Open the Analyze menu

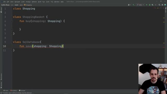click(28, 2)
